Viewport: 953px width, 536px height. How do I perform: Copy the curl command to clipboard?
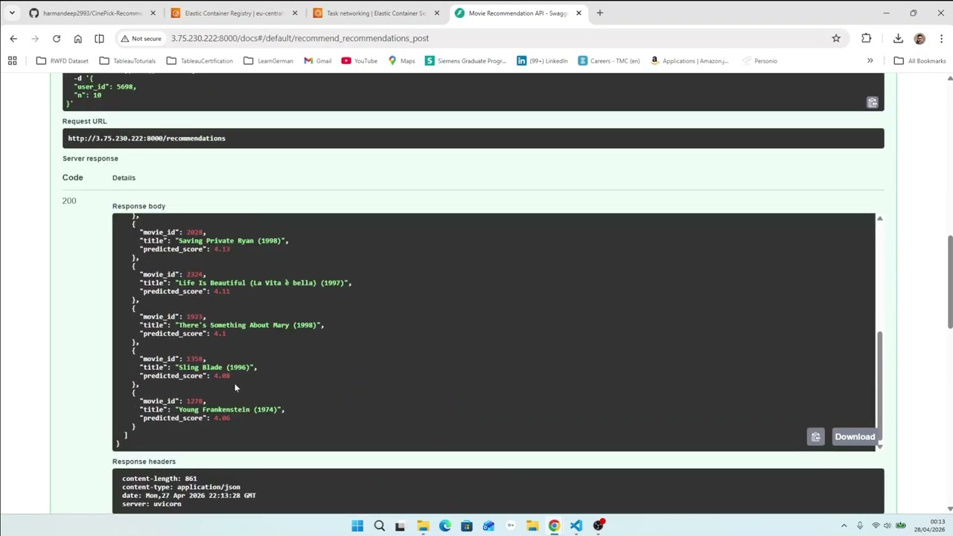pos(872,103)
